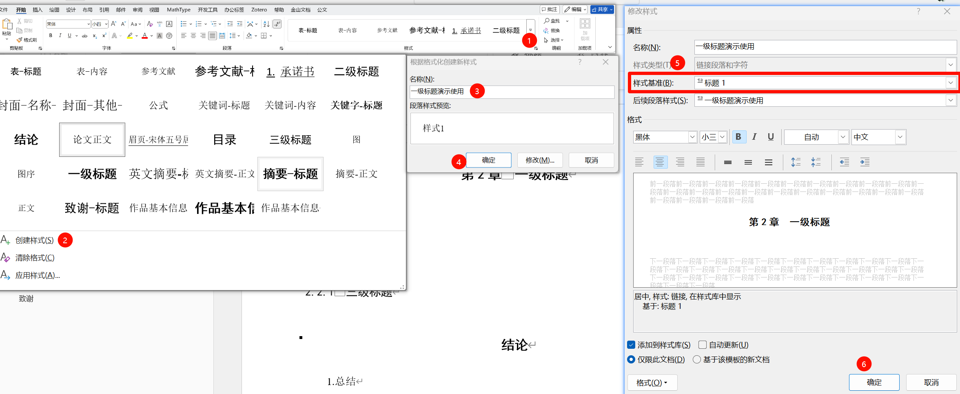Image resolution: width=960 pixels, height=394 pixels.
Task: Click increase indent icon in the Modify Style dialog
Action: [865, 162]
